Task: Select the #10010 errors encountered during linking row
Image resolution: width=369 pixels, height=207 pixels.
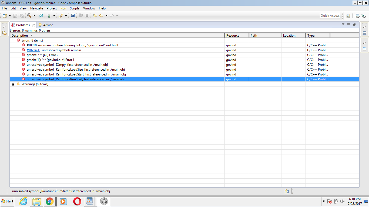Action: coord(185,45)
